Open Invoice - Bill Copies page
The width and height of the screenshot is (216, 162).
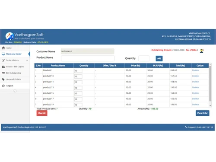[15, 67]
